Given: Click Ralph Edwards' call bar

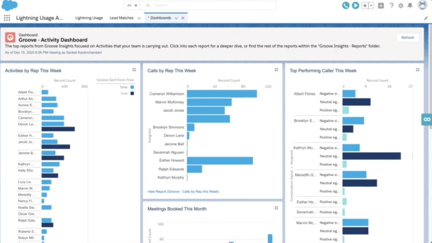Looking at the screenshot, I should click(194, 169).
